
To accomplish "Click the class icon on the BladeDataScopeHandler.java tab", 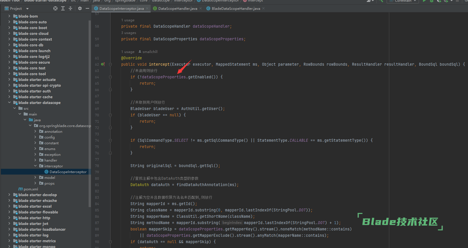I will tap(208, 8).
